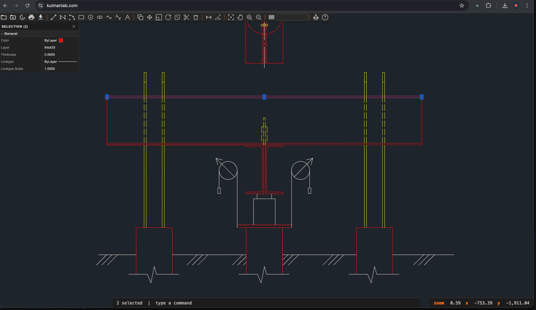Open the Layers panel icon
This screenshot has width=536, height=310.
[272, 17]
